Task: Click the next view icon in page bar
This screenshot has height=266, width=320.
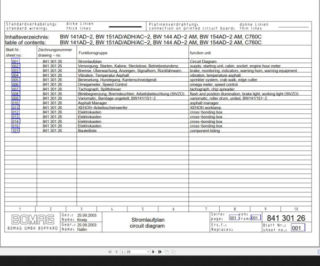Action: [x=173, y=252]
